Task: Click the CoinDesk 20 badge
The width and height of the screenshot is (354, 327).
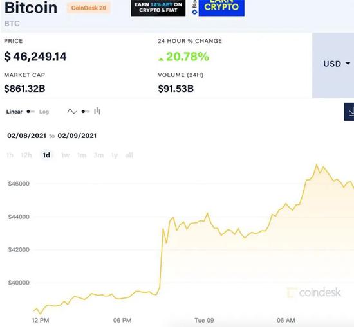Action: click(89, 8)
